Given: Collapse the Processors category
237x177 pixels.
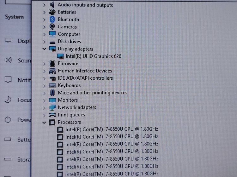Looking at the screenshot, I should (44, 122).
